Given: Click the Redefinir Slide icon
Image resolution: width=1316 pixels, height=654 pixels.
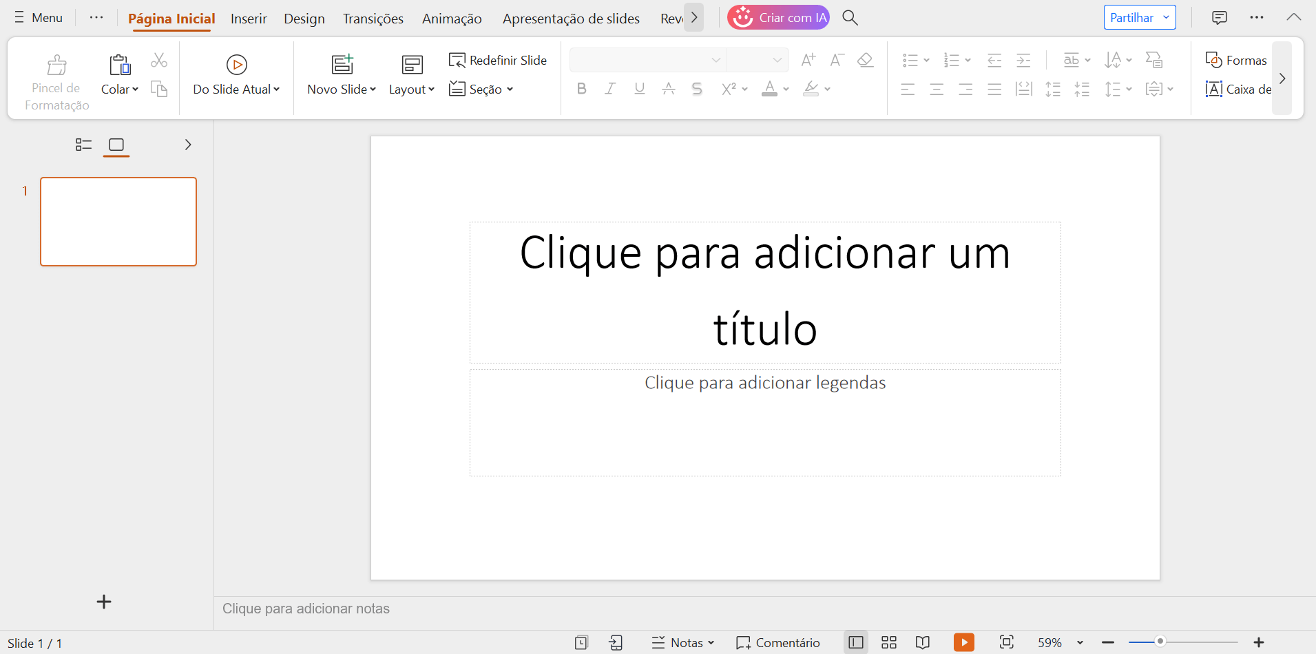Looking at the screenshot, I should click(457, 60).
